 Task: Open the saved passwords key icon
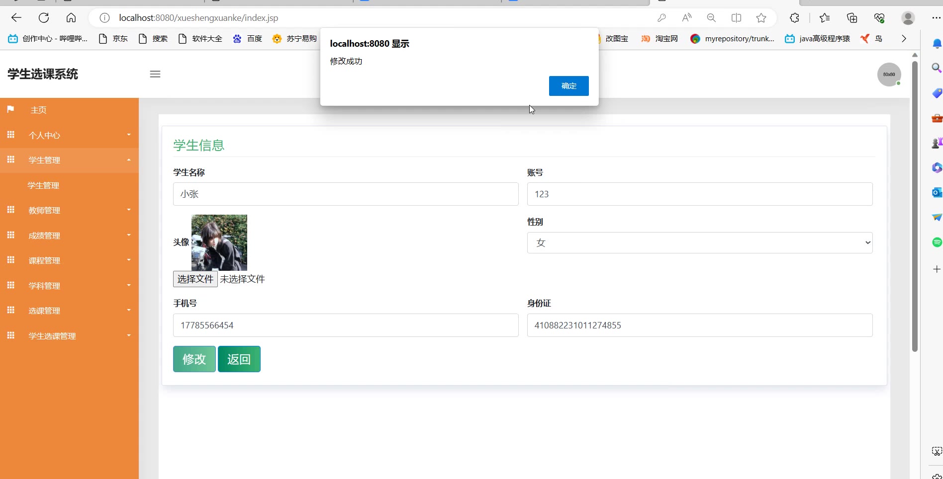661,18
